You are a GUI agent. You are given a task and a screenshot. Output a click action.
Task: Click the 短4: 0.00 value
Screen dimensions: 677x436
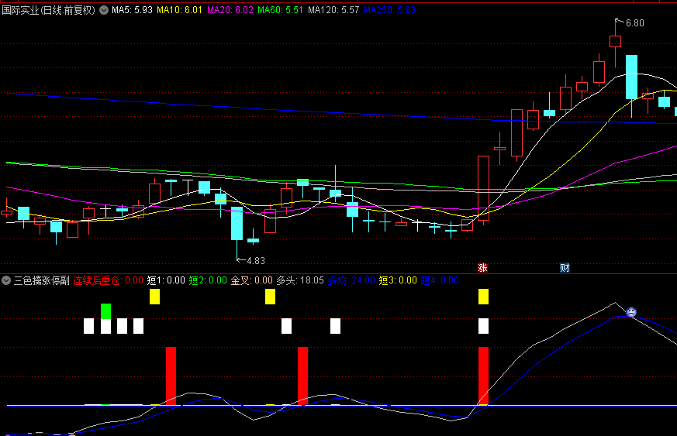(x=440, y=280)
